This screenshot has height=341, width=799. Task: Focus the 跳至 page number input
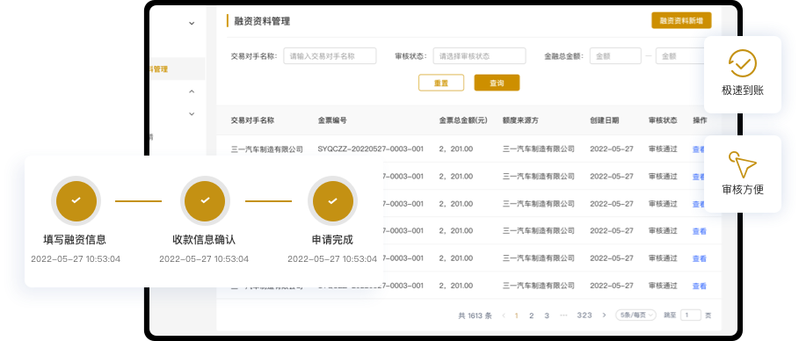[691, 315]
